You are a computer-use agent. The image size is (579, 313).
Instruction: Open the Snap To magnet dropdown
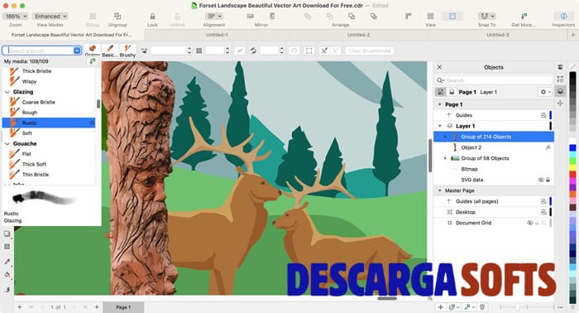pyautogui.click(x=486, y=17)
